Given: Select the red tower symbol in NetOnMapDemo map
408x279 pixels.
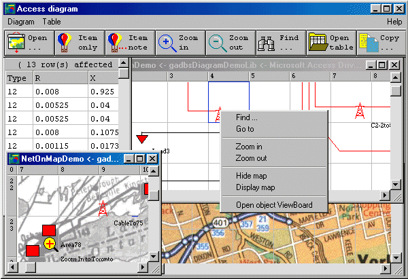Looking at the screenshot, I should point(103,208).
